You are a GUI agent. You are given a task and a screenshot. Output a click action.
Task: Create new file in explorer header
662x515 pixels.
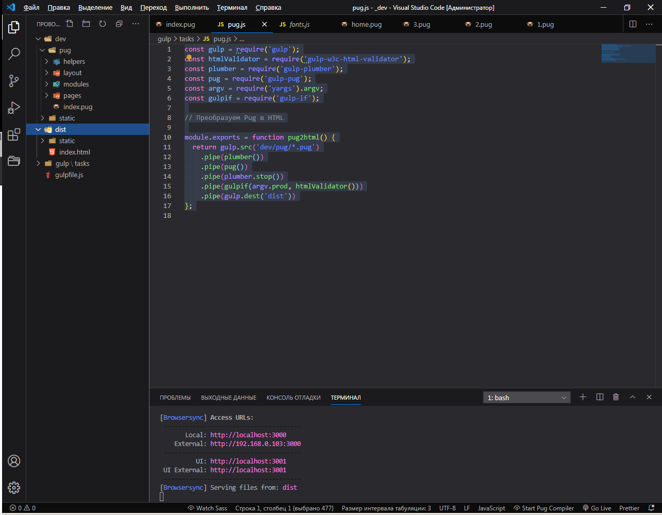70,24
